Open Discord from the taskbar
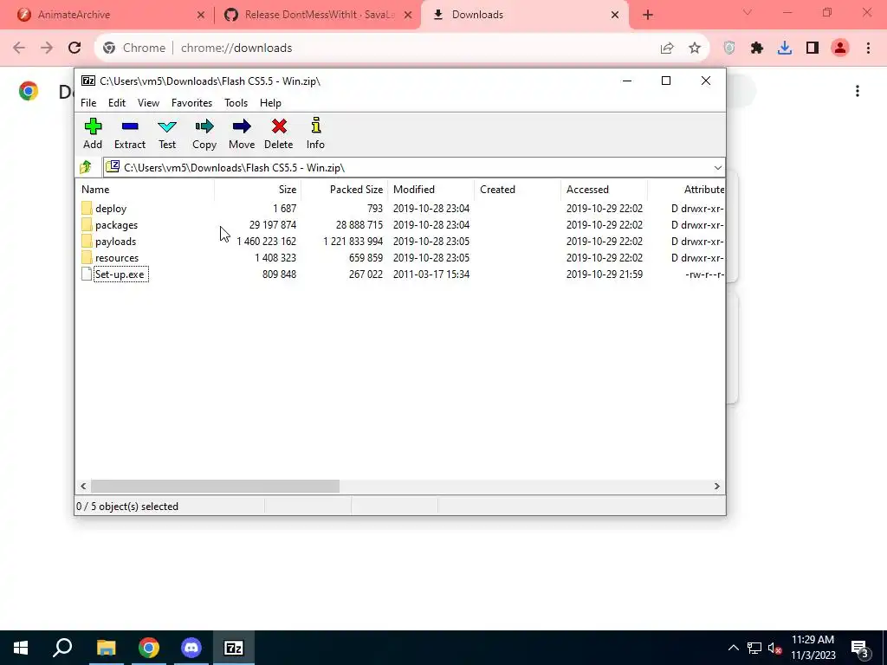 (191, 648)
